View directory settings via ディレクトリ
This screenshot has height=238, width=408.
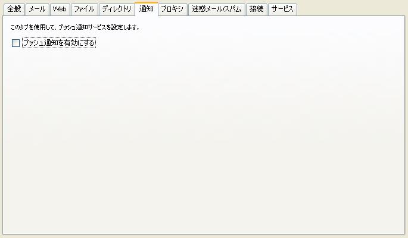point(116,10)
